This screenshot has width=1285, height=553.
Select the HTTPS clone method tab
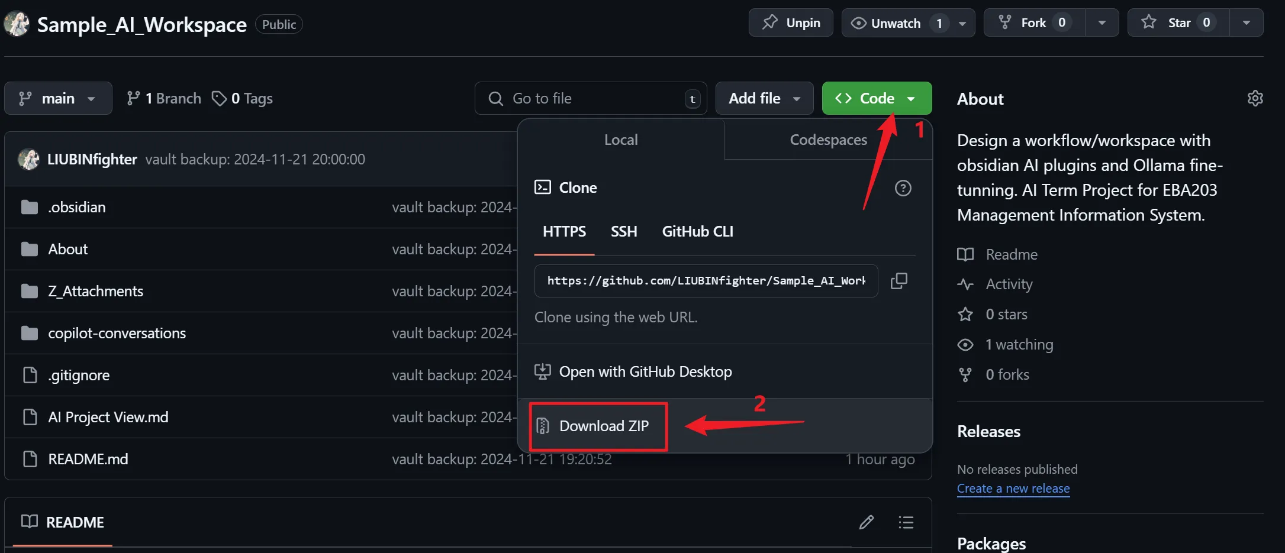[x=564, y=231]
